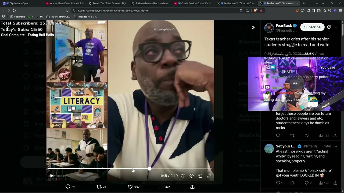This screenshot has width=344, height=193.
Task: Go forward to the next page
Action: [x=9, y=10]
